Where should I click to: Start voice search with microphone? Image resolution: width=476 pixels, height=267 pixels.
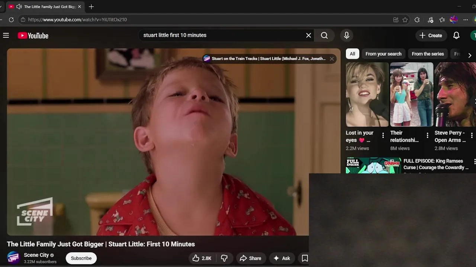pos(347,35)
